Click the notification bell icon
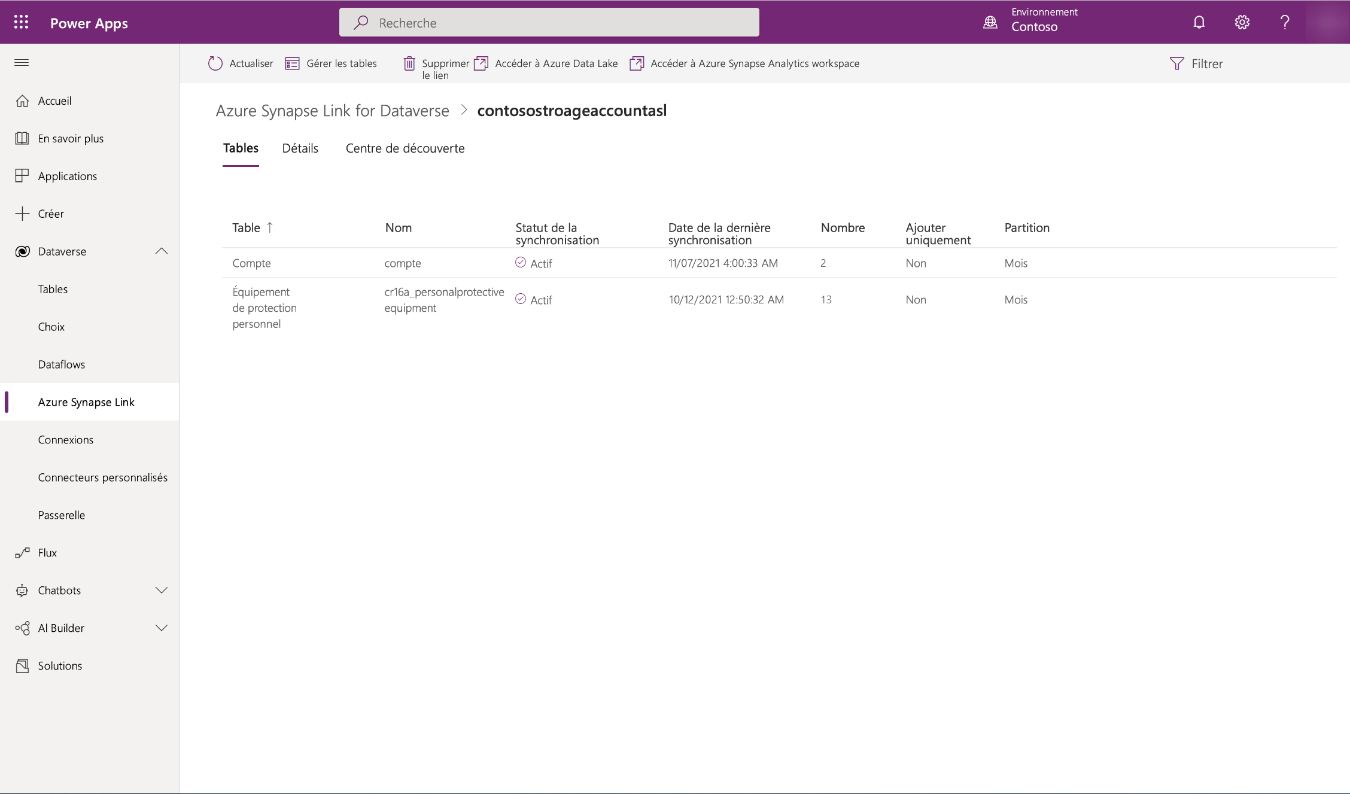Screen dimensions: 1350x794 [1200, 22]
